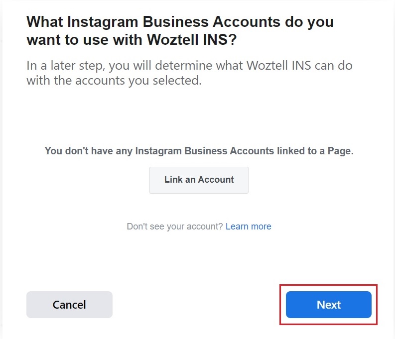Screen dimensions: 395x339
Task: Click the "Don't see your account?" text
Action: click(x=175, y=226)
